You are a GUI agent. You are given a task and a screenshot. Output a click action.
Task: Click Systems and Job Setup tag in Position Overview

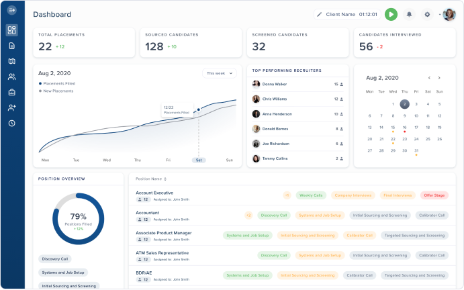pos(63,273)
